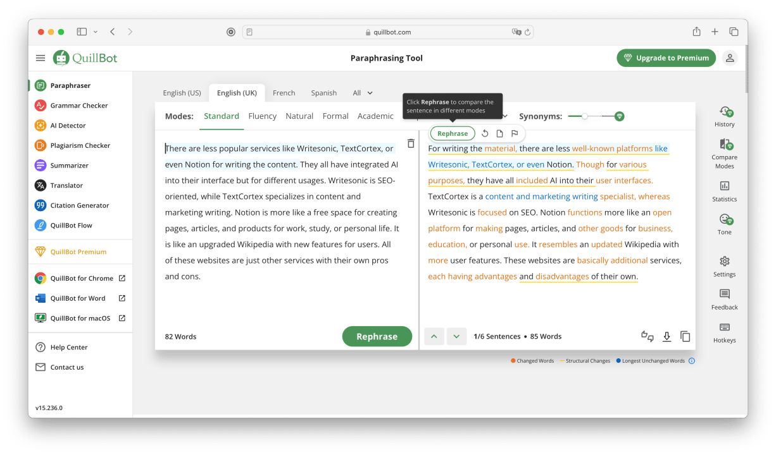The height and width of the screenshot is (455, 776).
Task: Open Compare Modes panel
Action: coord(725,154)
